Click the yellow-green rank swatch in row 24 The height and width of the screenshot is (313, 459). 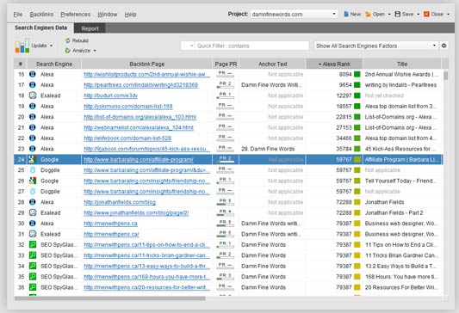[x=357, y=160]
